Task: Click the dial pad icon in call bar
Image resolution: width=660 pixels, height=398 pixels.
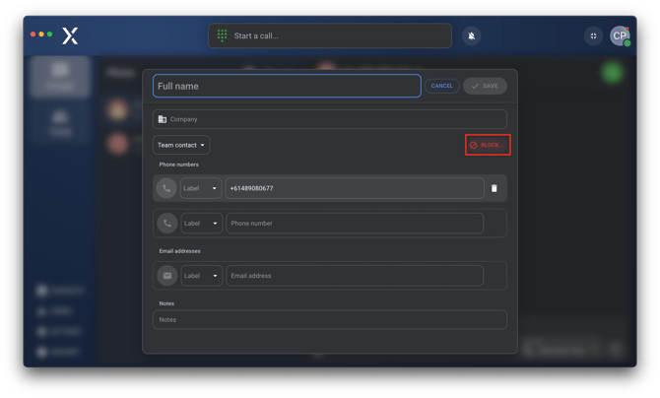Action: coord(223,35)
